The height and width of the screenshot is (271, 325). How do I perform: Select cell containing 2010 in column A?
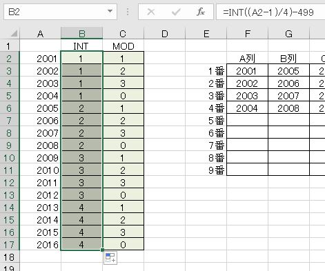coord(41,170)
